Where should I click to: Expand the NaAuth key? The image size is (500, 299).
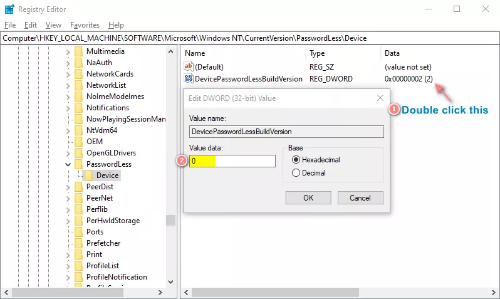point(68,63)
